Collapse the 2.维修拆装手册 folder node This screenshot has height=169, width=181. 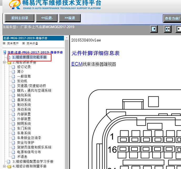4,62
